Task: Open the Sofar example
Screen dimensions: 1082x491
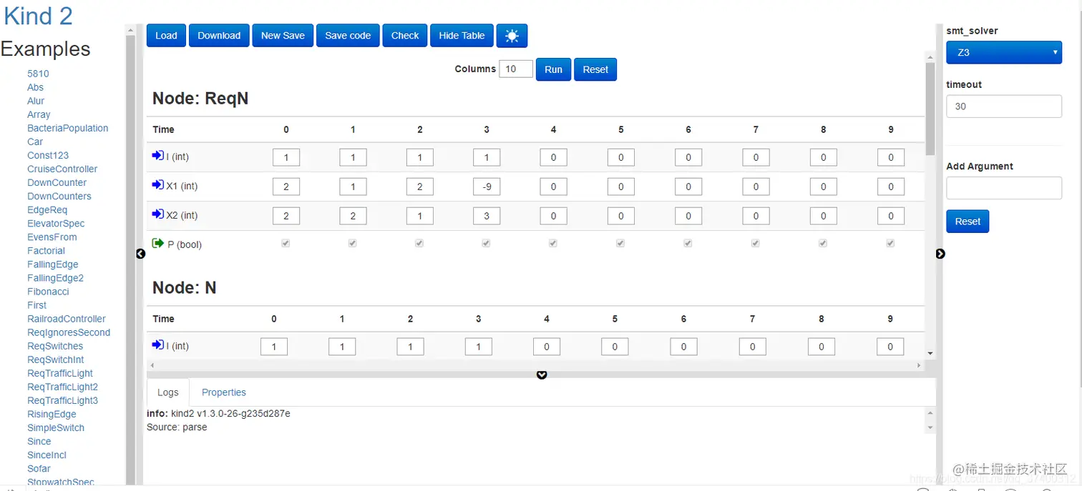Action: point(39,468)
